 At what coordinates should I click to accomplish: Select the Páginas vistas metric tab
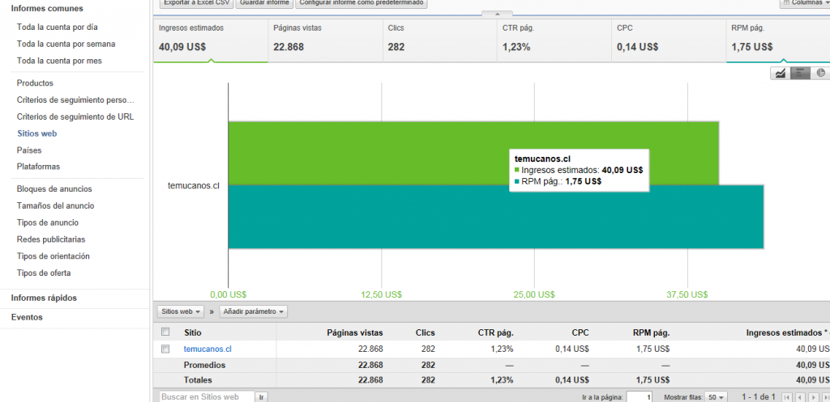pos(325,40)
